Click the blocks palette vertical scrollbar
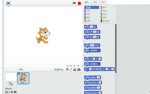This screenshot has height=94, width=150. click(x=116, y=49)
